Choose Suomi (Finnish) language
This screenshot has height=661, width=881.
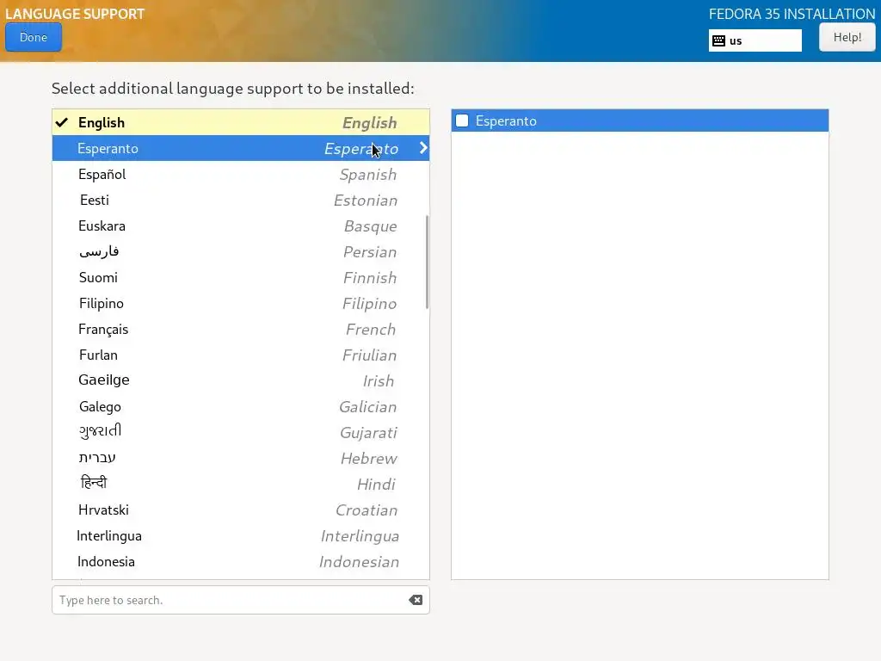(241, 278)
